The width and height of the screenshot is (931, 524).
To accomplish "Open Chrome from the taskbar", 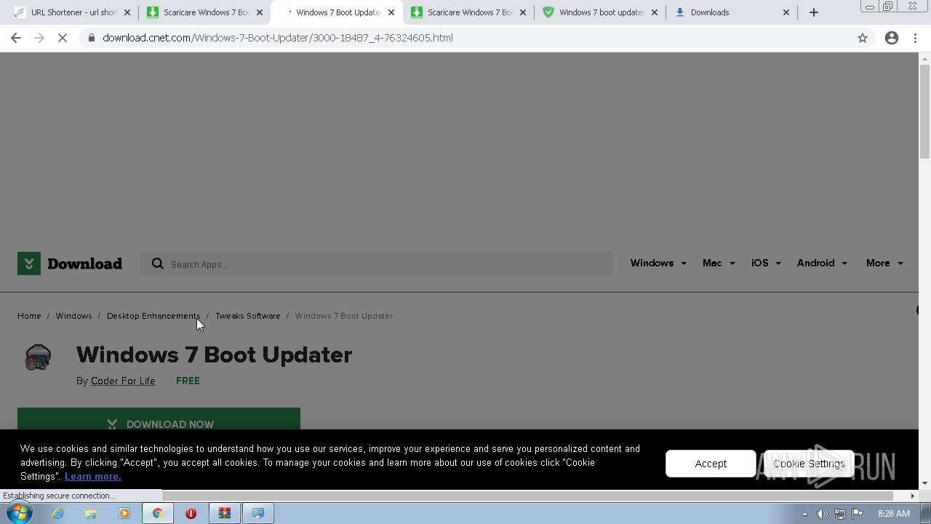I will 157,513.
